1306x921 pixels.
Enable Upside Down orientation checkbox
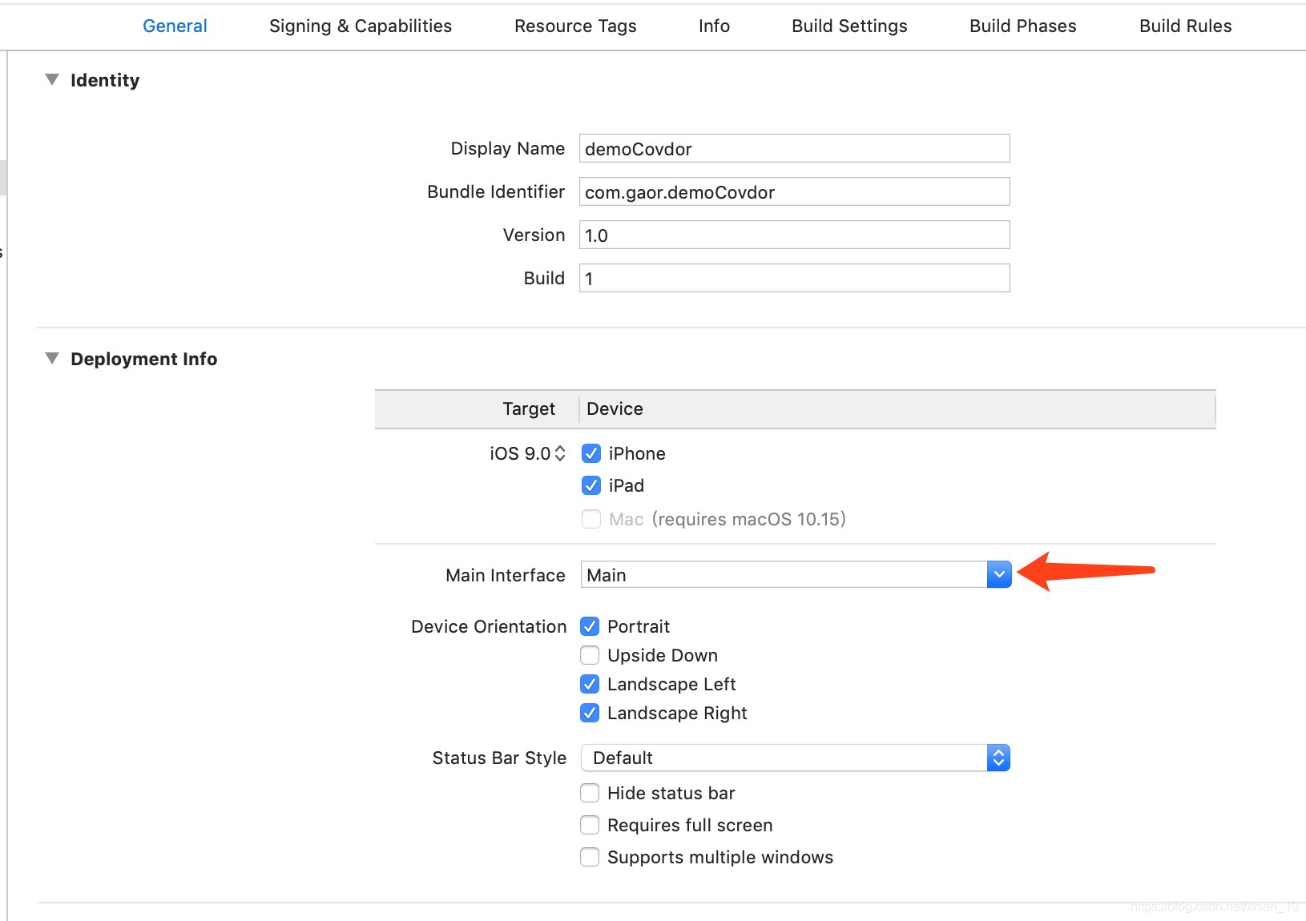[590, 655]
